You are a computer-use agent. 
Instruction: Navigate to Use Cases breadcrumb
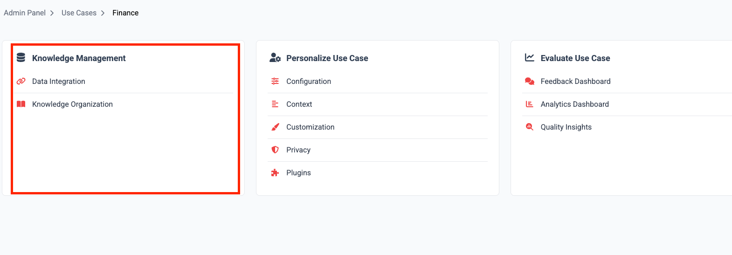click(79, 13)
